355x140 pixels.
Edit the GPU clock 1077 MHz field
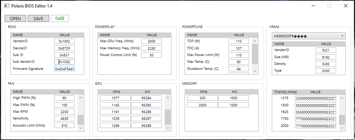116,98
